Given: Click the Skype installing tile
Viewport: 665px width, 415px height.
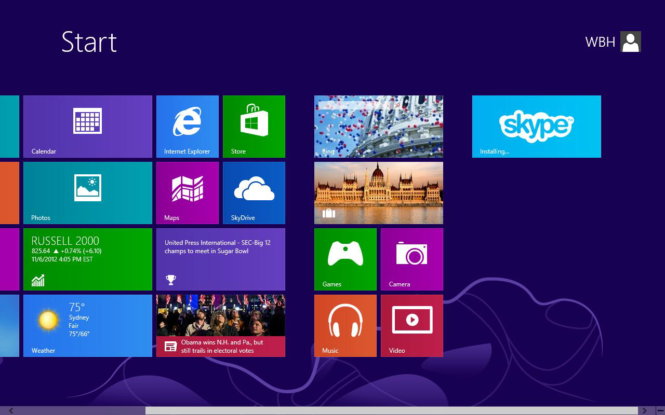Looking at the screenshot, I should [x=537, y=127].
